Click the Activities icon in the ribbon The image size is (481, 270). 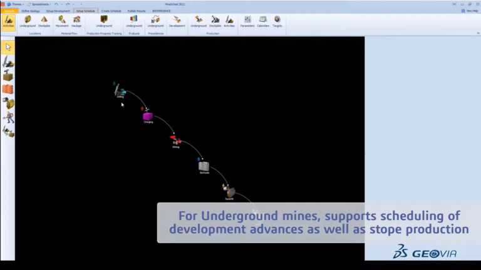point(8,22)
